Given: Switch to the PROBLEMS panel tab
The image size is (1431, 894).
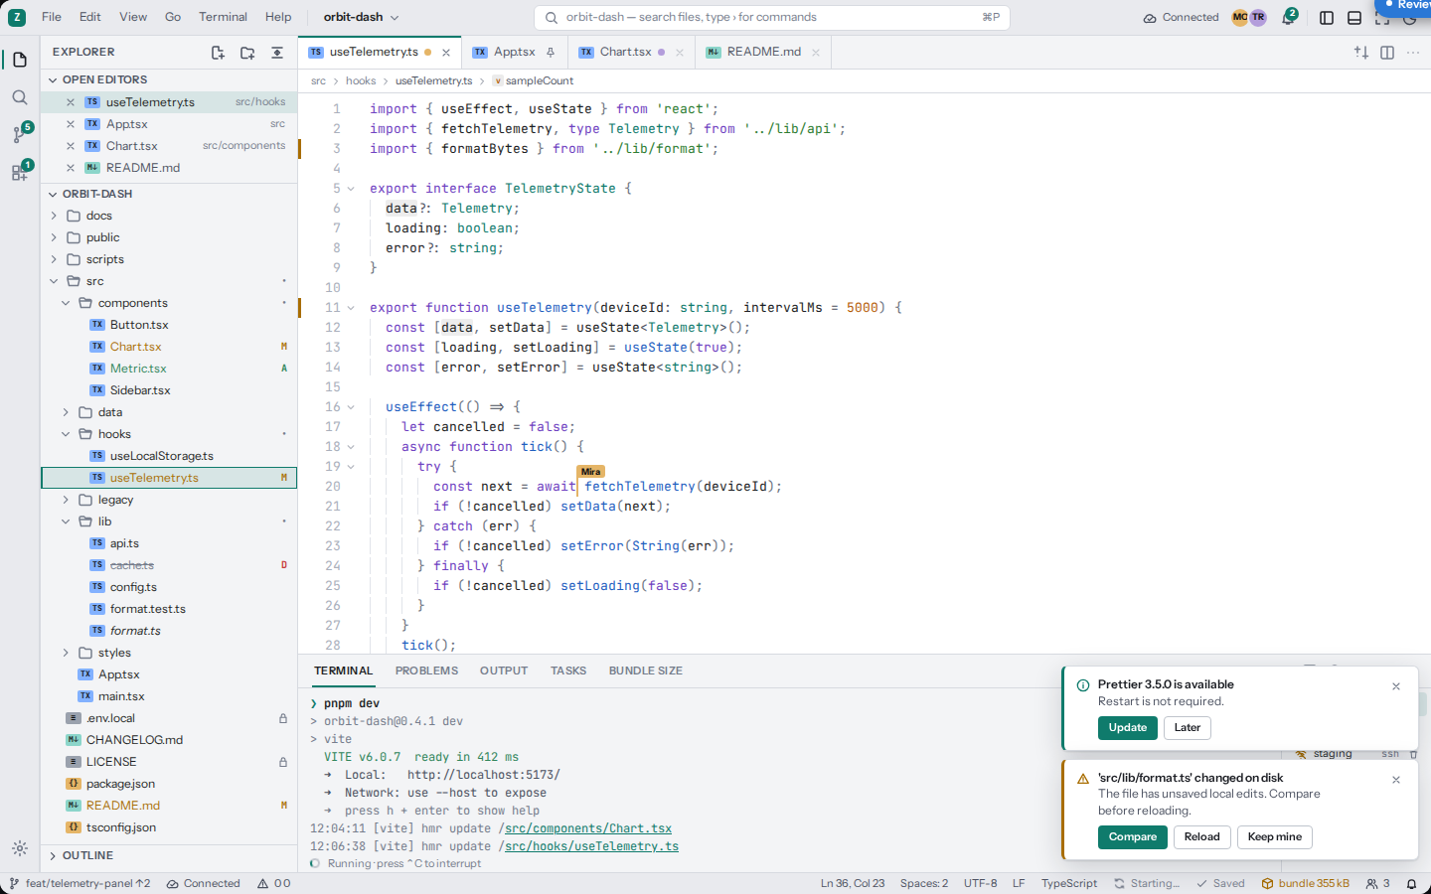Looking at the screenshot, I should [426, 670].
